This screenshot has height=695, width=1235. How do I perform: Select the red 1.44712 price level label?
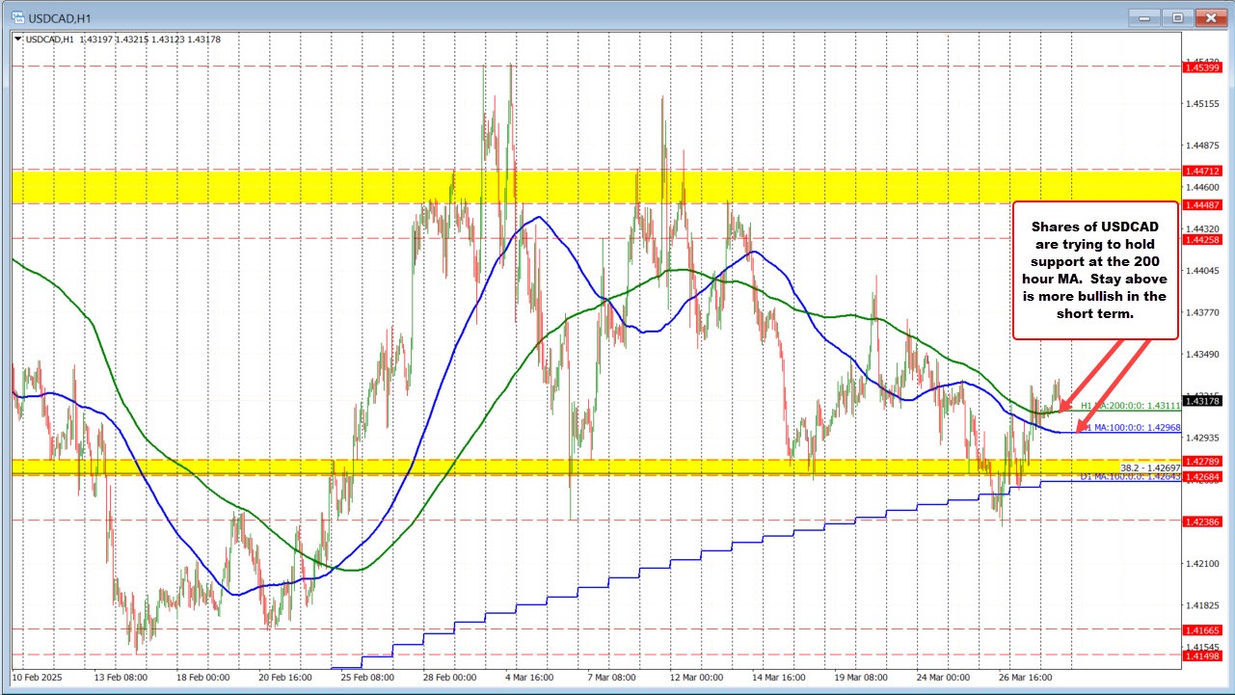click(1202, 170)
